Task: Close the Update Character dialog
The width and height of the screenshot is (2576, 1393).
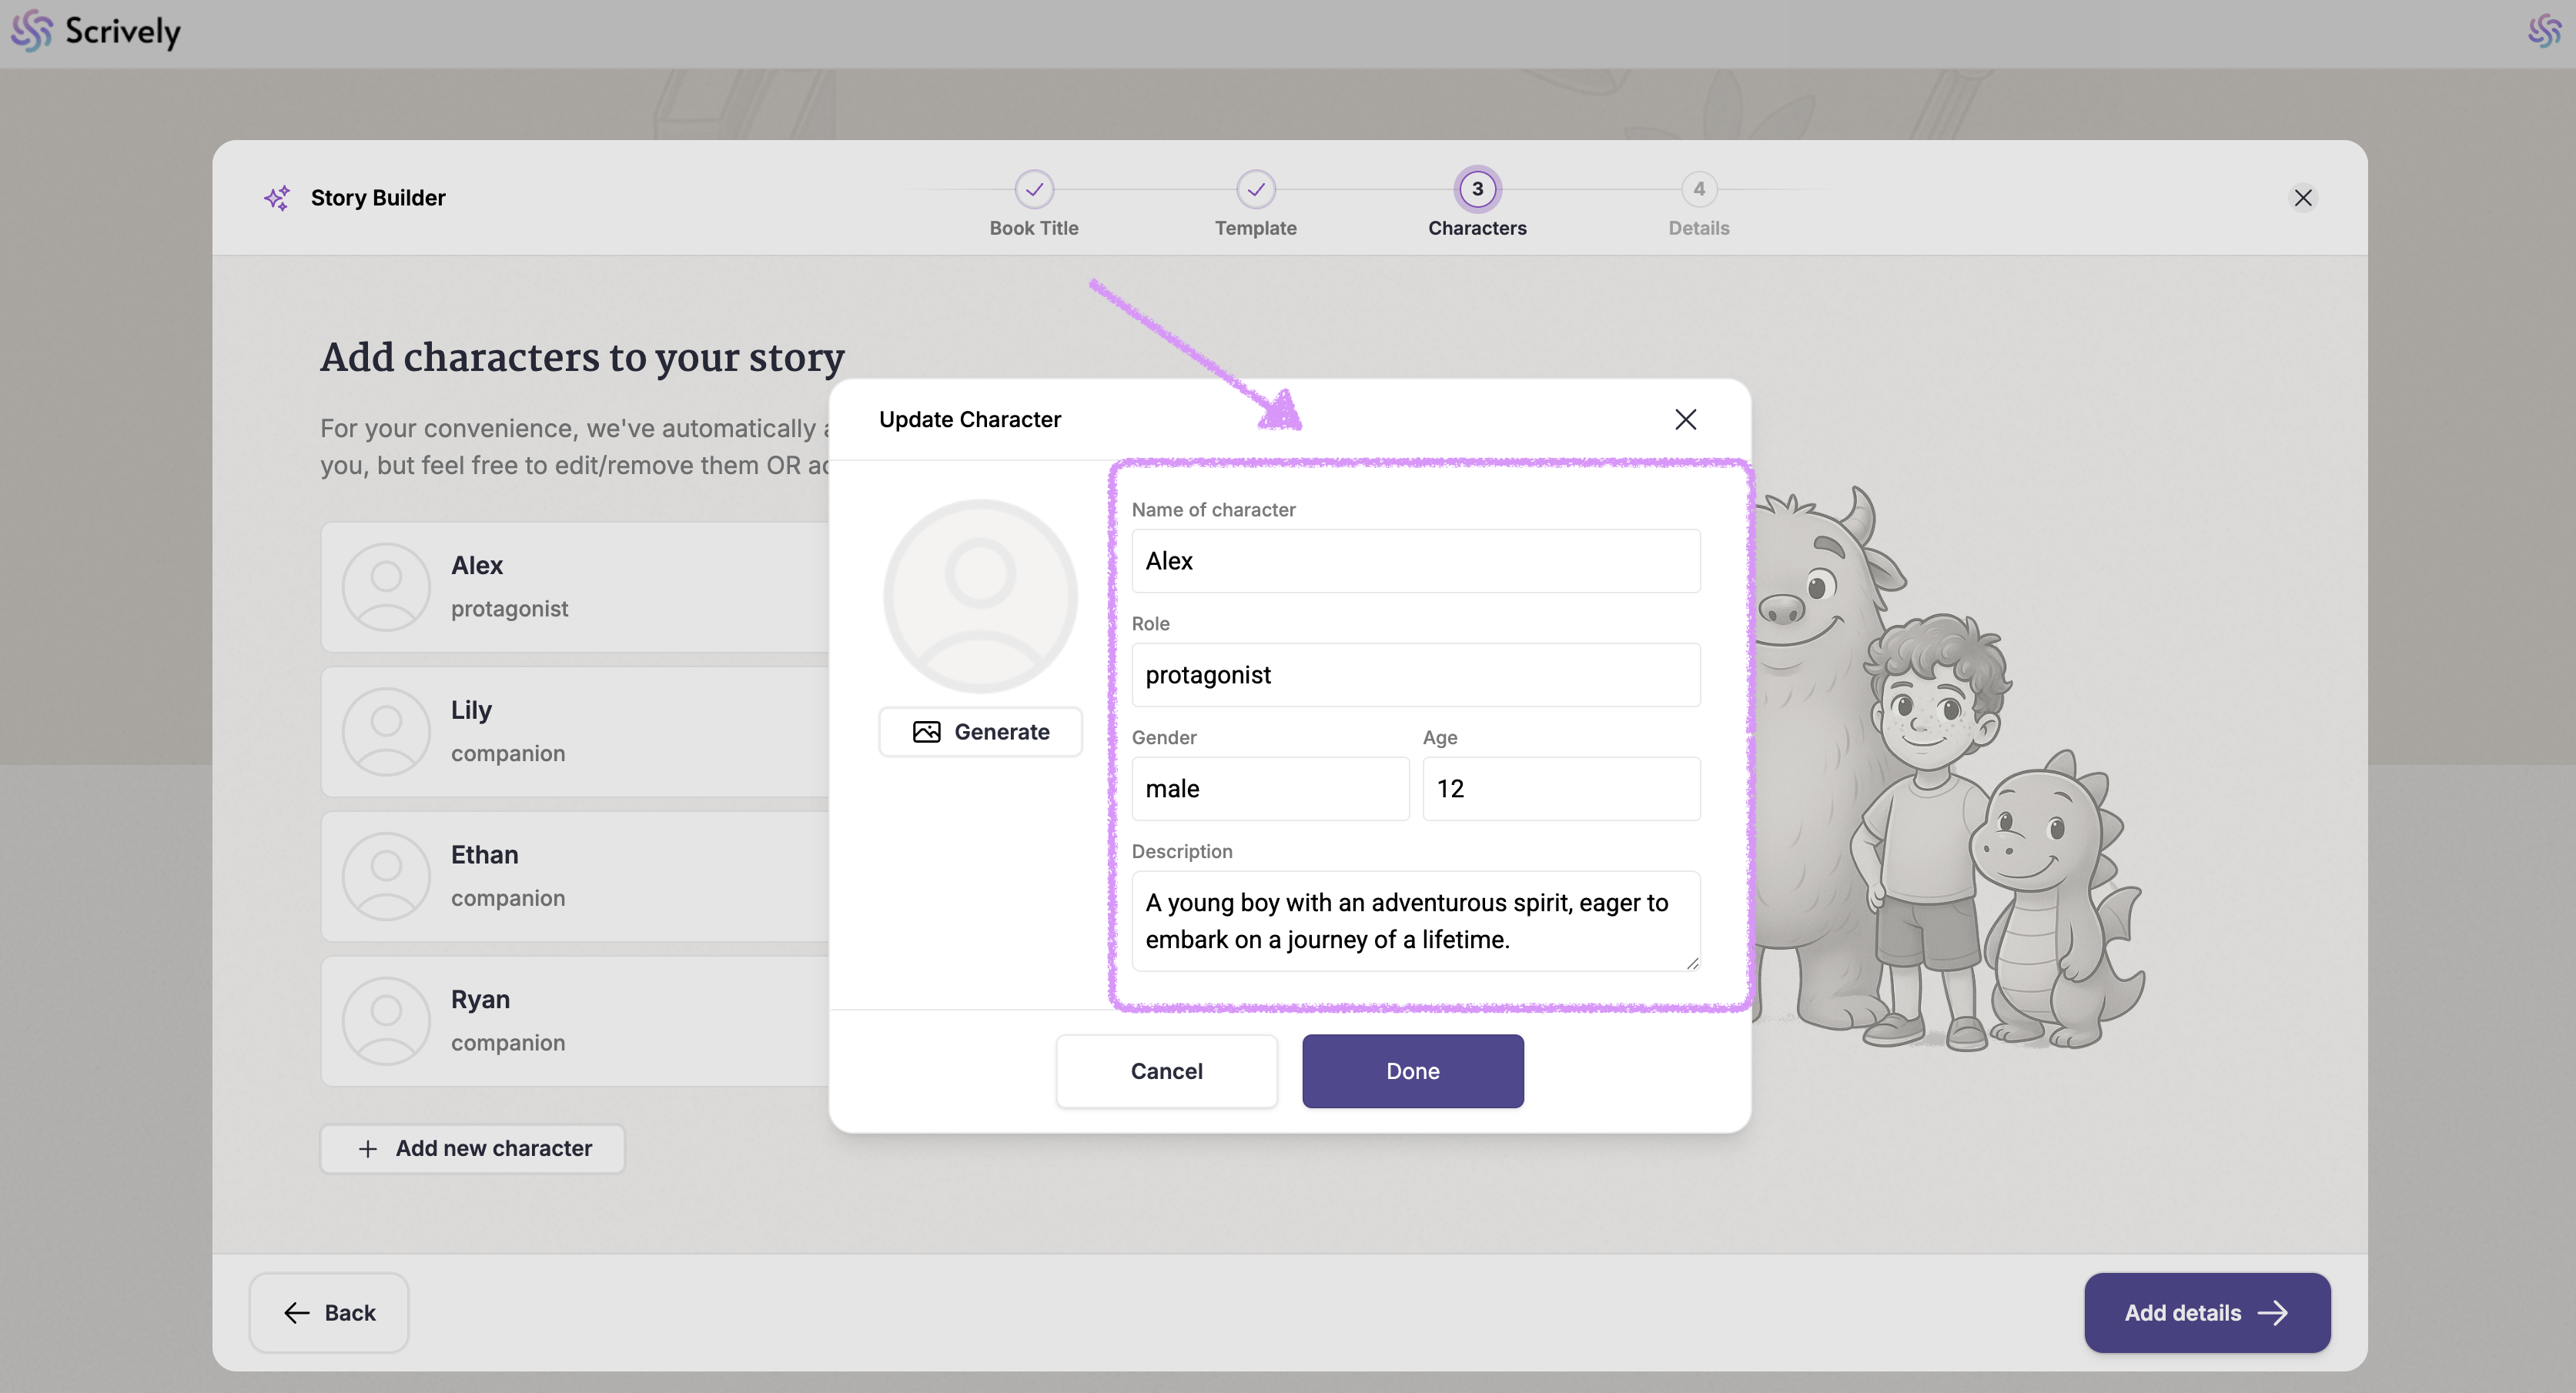Action: click(1685, 420)
